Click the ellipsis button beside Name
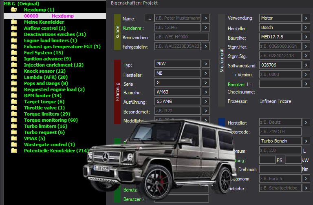Screen dimensions: 313x205 coord(149,18)
